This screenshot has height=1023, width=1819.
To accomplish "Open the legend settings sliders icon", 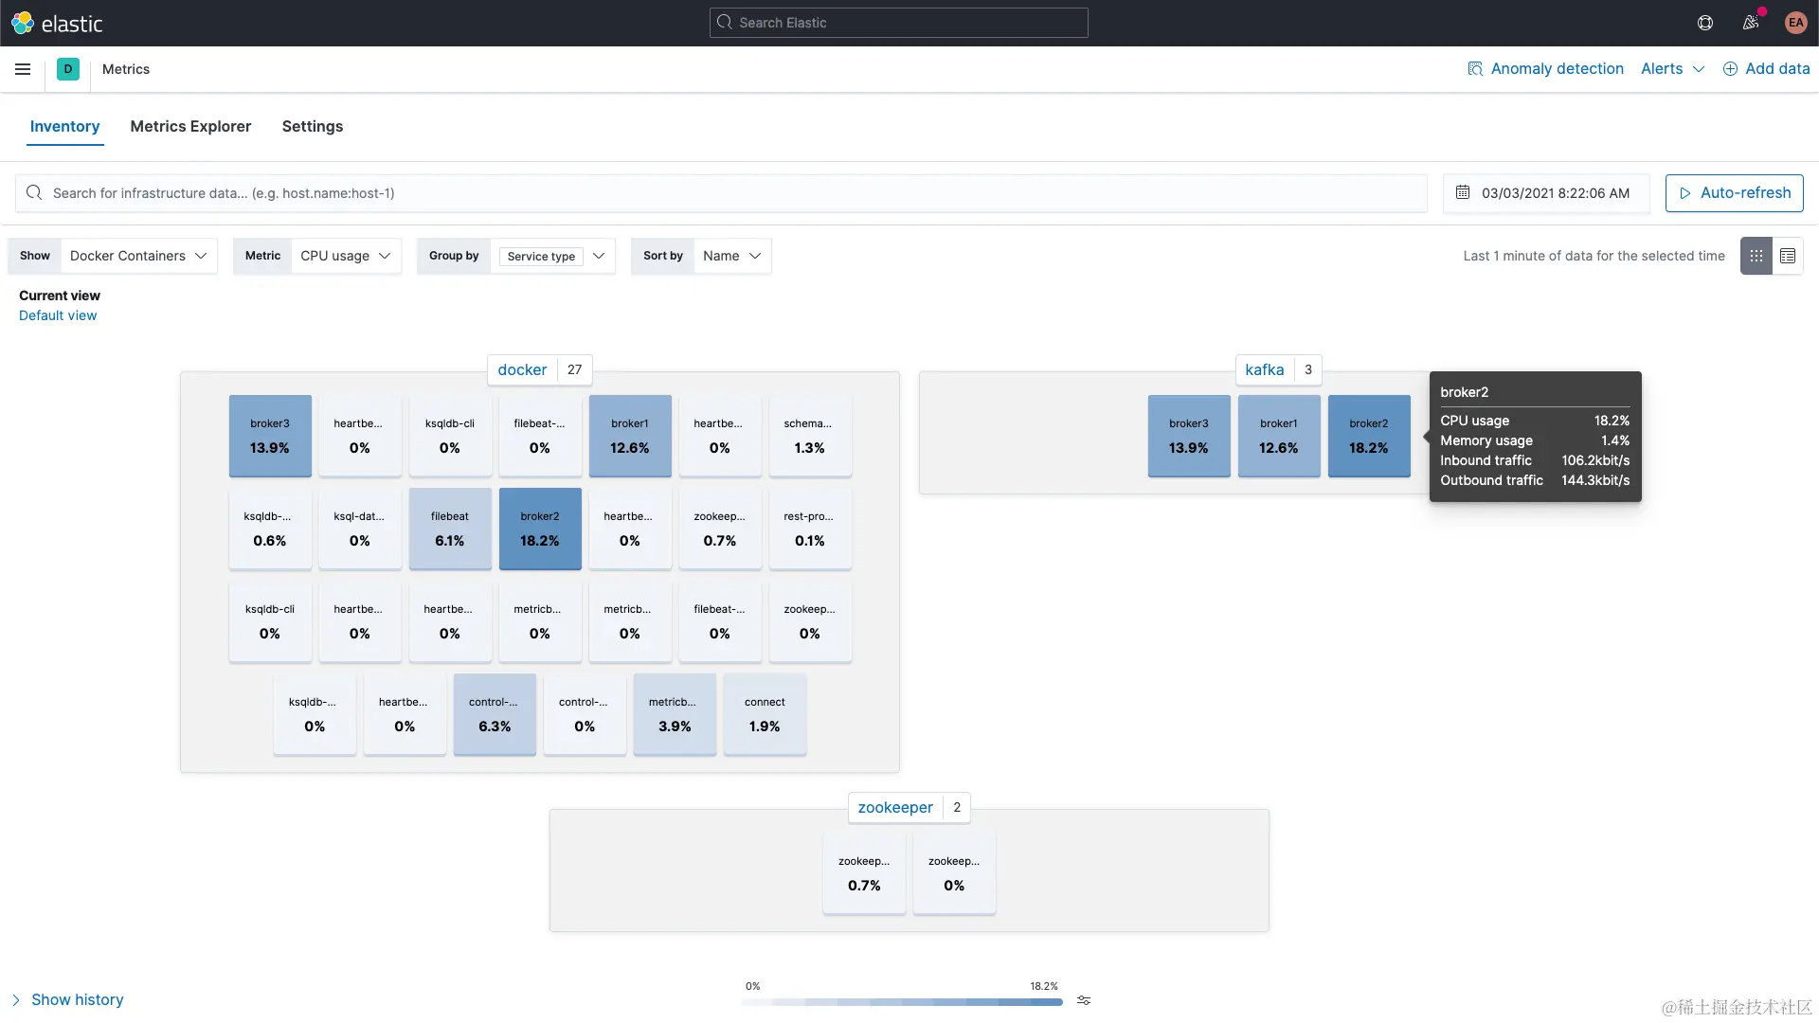I will click(x=1084, y=1000).
